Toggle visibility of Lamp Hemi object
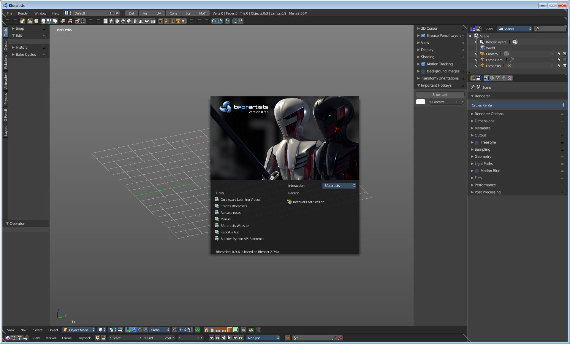 click(x=553, y=60)
